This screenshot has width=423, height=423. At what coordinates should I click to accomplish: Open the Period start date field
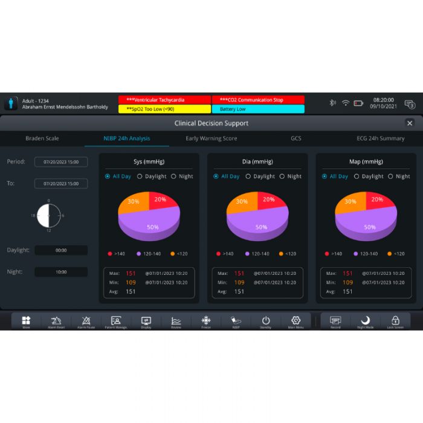(x=61, y=162)
